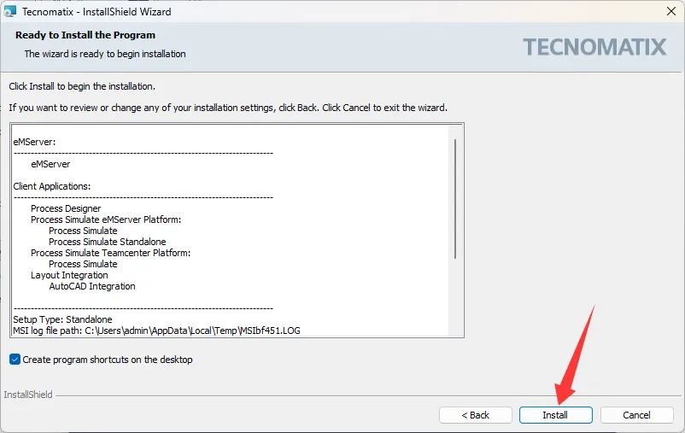Select the Process Simulate eMServer Platform line

[x=106, y=219]
